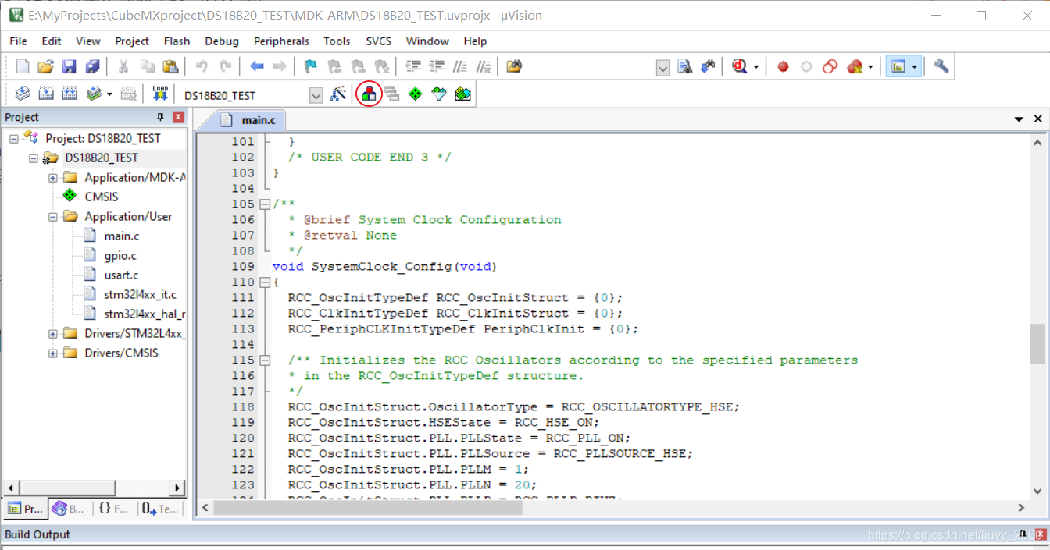Open Configuration with the wrench icon
Viewport: 1050px width, 550px height.
[x=941, y=66]
